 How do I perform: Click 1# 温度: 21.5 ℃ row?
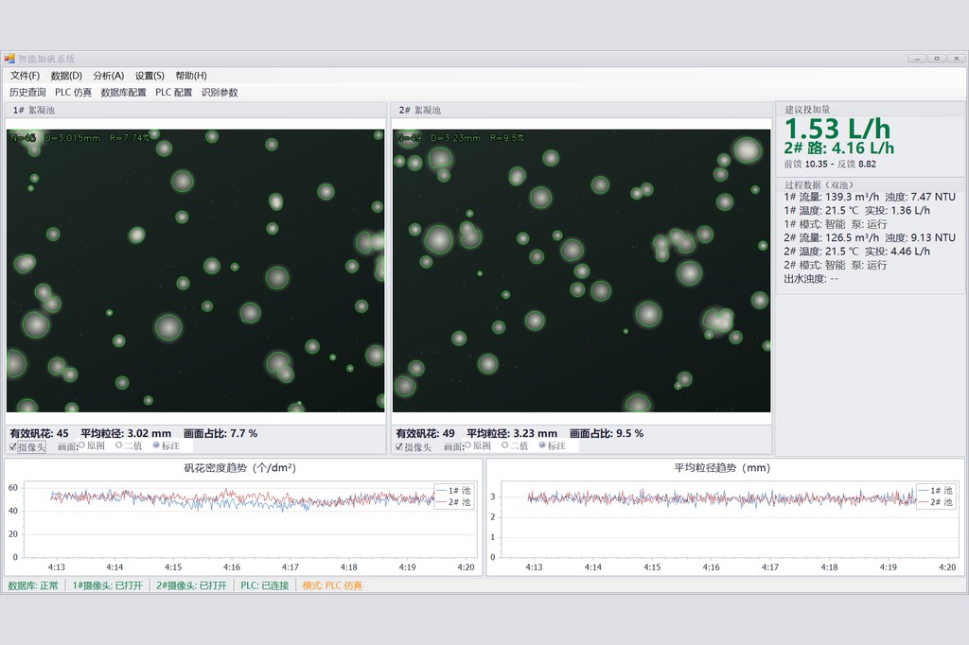pos(857,210)
